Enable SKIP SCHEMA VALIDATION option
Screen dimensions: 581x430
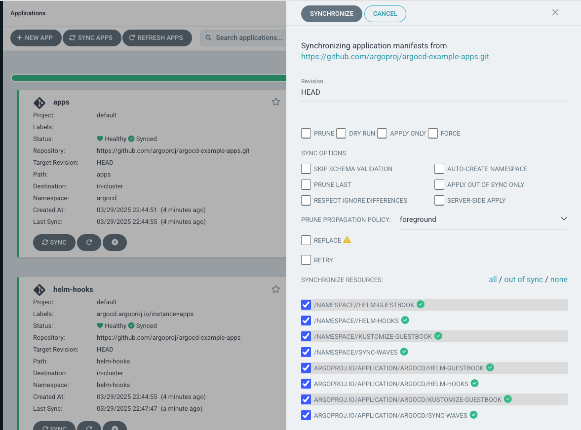[306, 169]
